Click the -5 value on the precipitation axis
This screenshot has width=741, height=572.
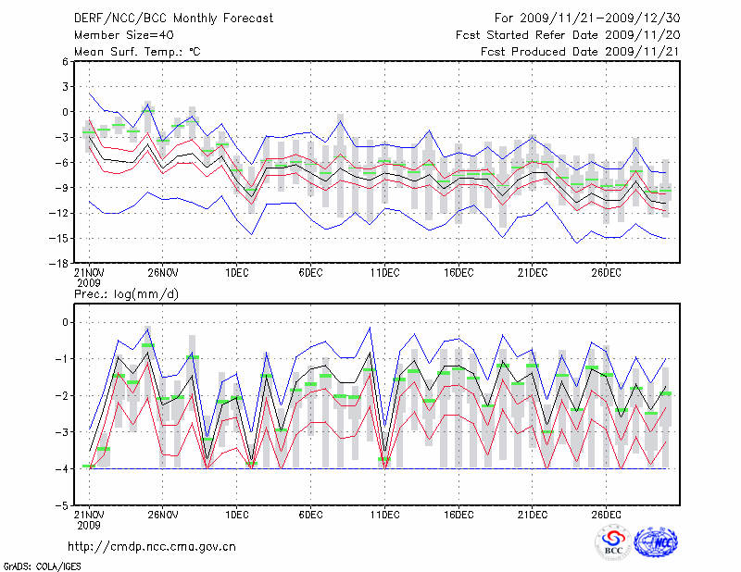pos(62,506)
